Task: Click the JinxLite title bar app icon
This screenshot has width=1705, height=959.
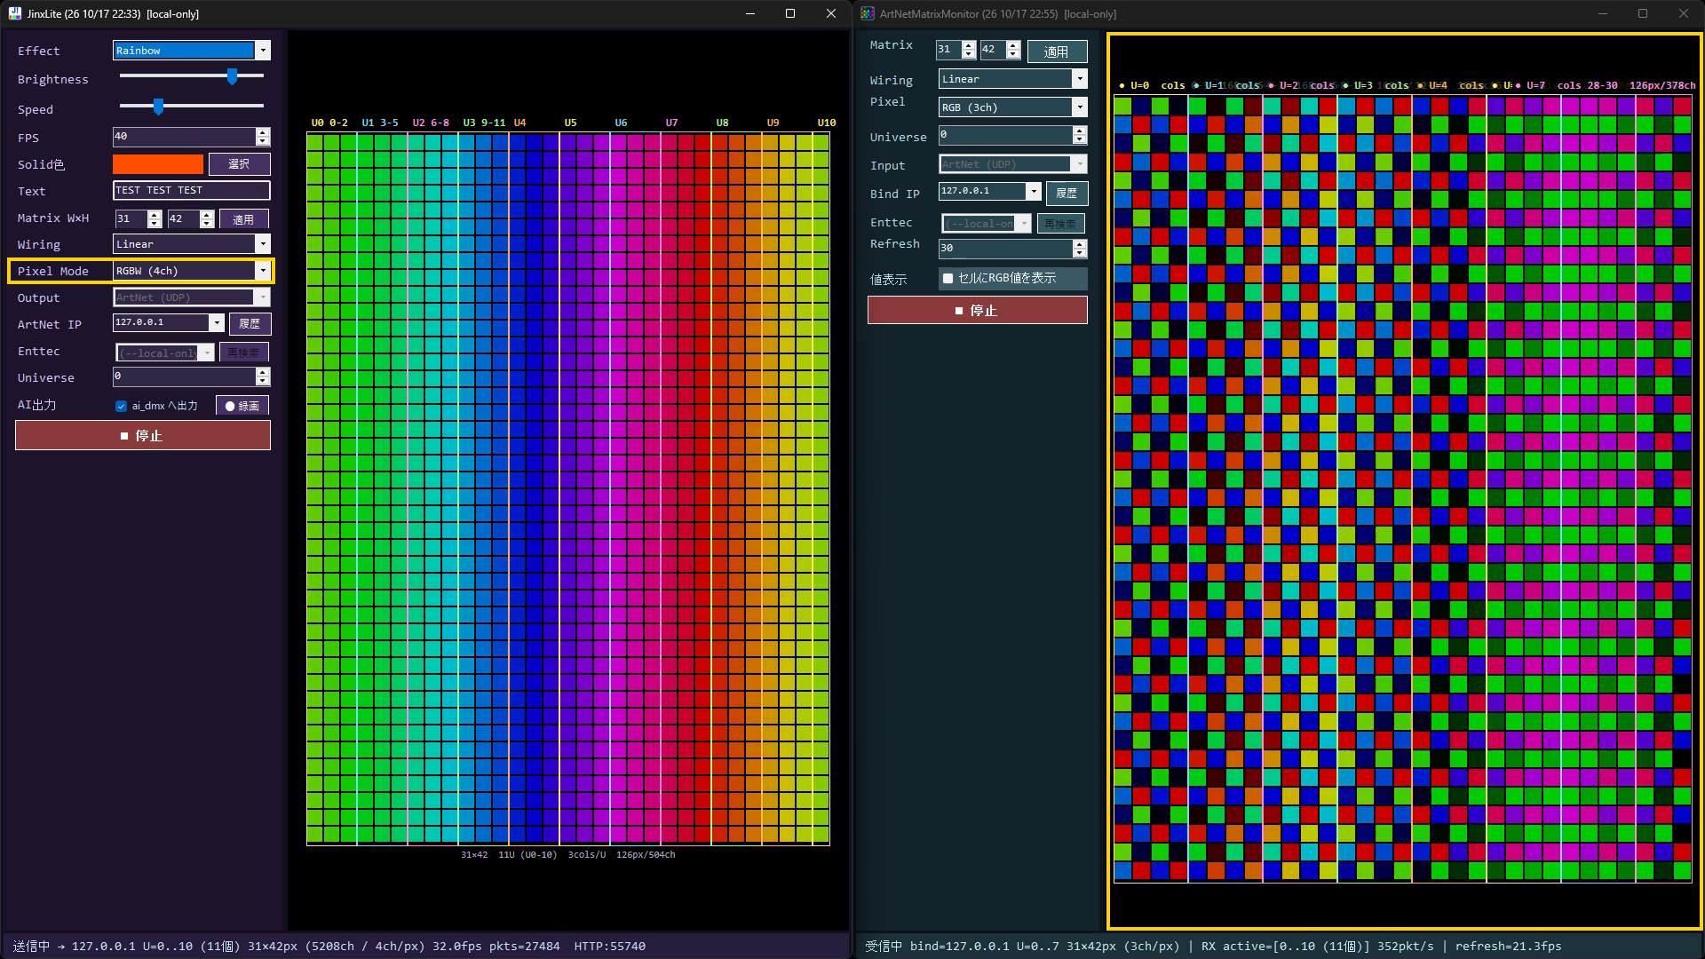Action: coord(14,13)
